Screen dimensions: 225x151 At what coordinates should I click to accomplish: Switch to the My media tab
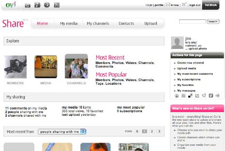(x=69, y=24)
